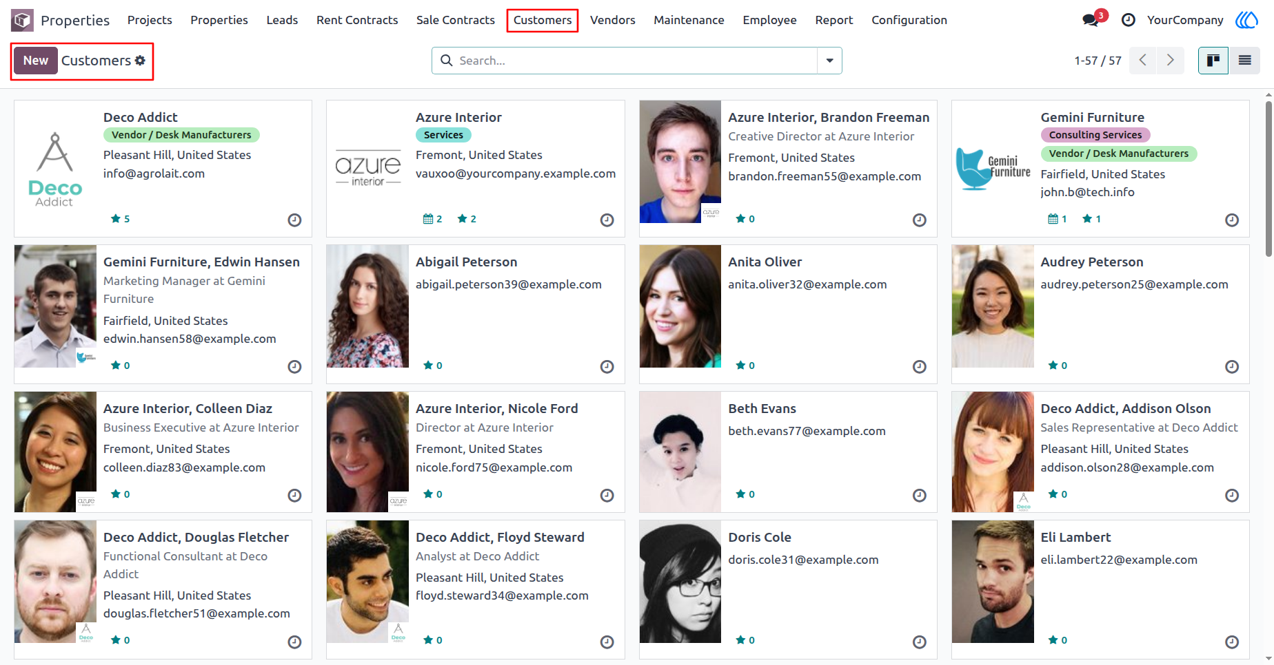Click the vertical scrollbar thumb

[1268, 179]
